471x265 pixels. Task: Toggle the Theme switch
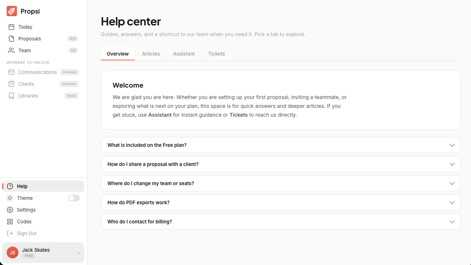[x=74, y=198]
